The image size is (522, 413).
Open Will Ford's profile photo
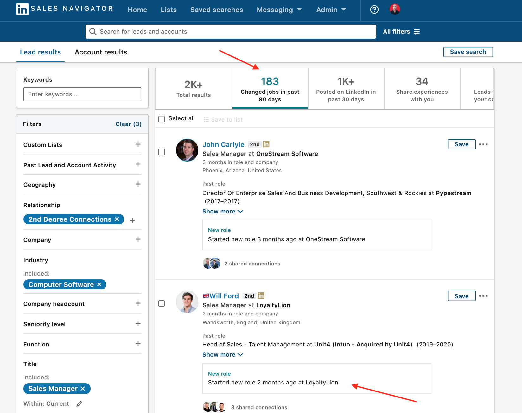[x=187, y=302]
